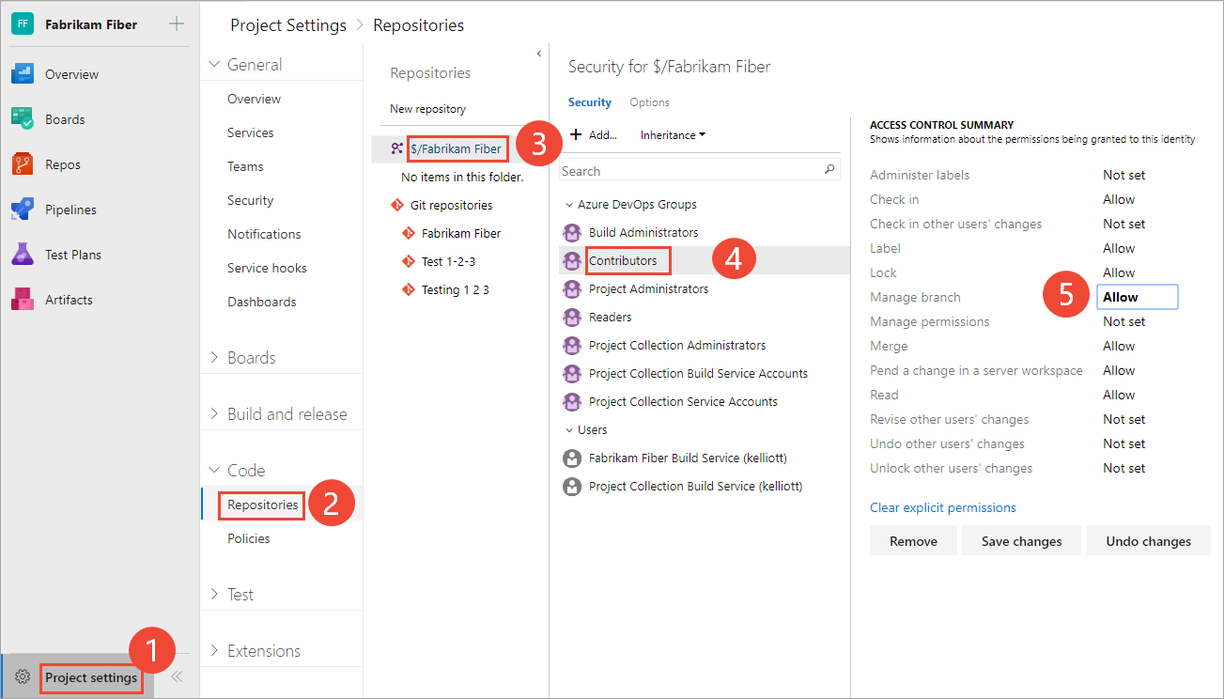Click the Save changes button
This screenshot has width=1224, height=699.
click(1021, 540)
